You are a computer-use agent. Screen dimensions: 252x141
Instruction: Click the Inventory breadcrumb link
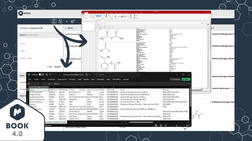[24, 28]
